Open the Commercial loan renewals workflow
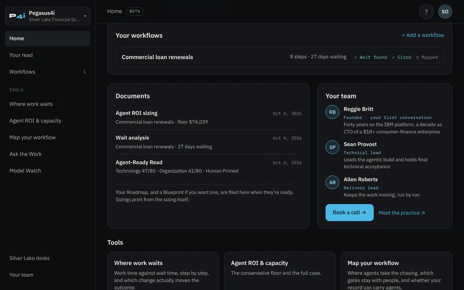The width and height of the screenshot is (464, 290). point(280,57)
